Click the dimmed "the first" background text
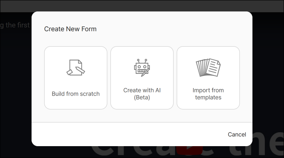The width and height of the screenshot is (284, 158). tap(17, 25)
